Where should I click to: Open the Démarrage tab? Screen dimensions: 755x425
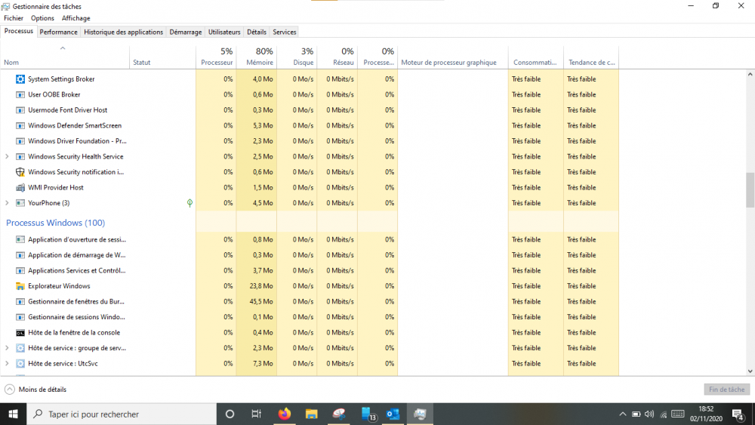tap(186, 32)
